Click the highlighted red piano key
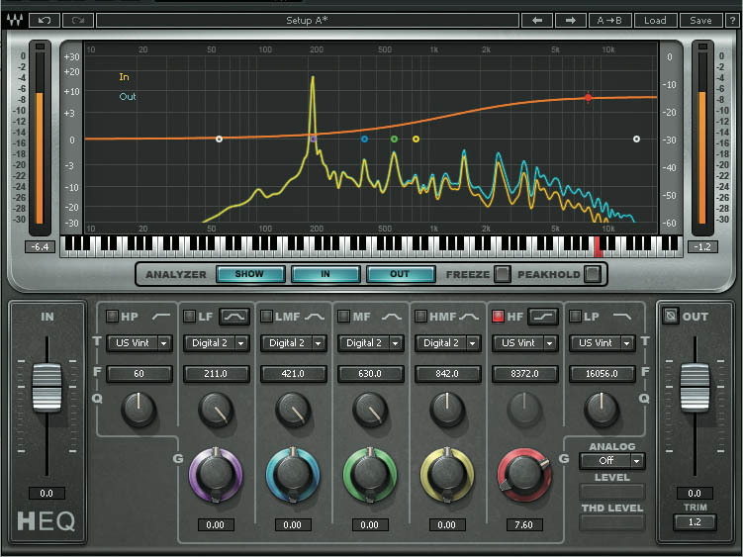The image size is (743, 557). 598,247
